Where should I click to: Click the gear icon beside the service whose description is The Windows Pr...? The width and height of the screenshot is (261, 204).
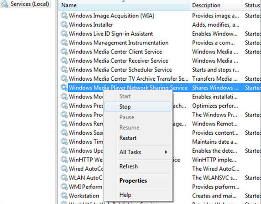point(64,115)
